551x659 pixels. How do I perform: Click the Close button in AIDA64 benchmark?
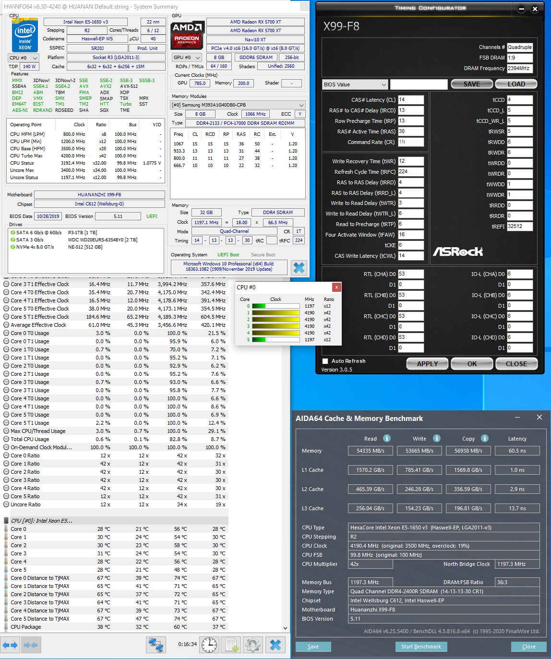tap(529, 647)
